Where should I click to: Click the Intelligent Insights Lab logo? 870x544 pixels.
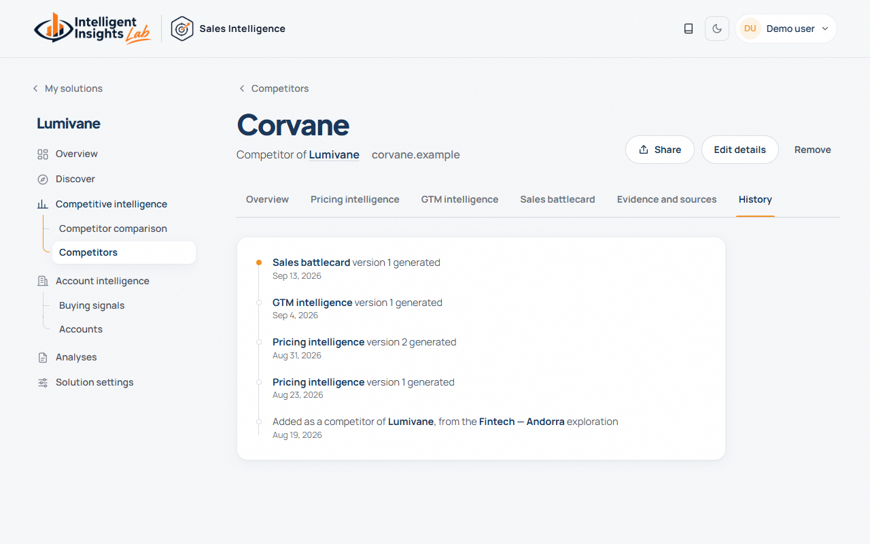[x=92, y=29]
